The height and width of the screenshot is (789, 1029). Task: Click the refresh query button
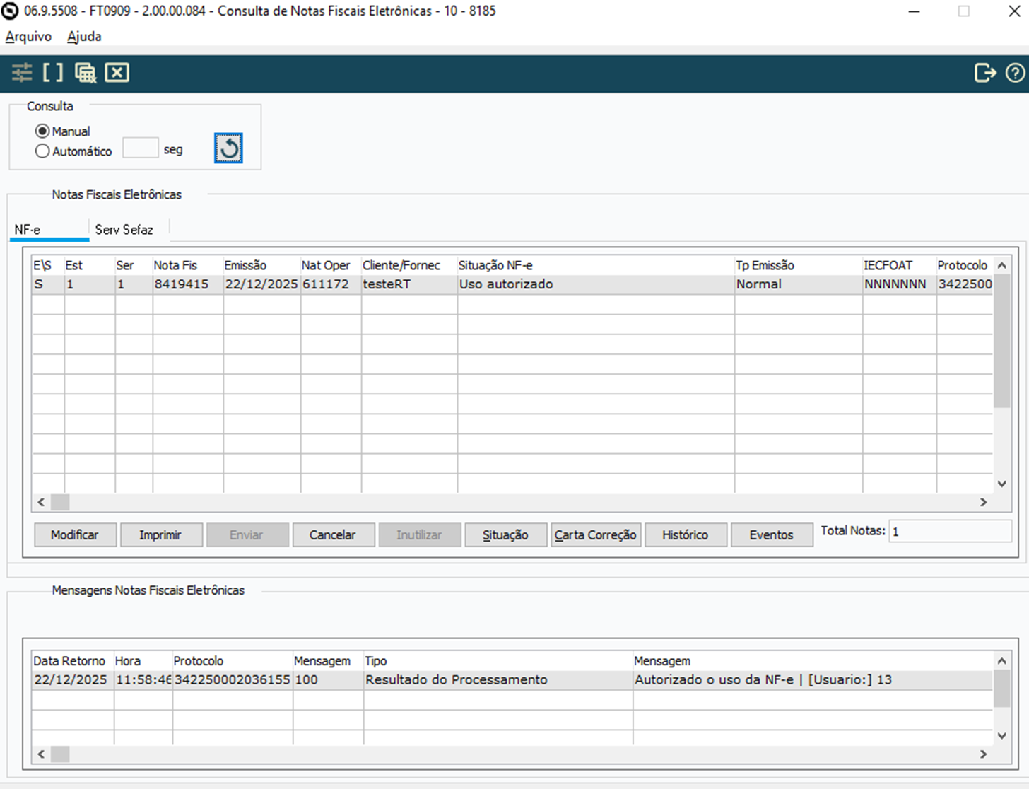pos(228,148)
